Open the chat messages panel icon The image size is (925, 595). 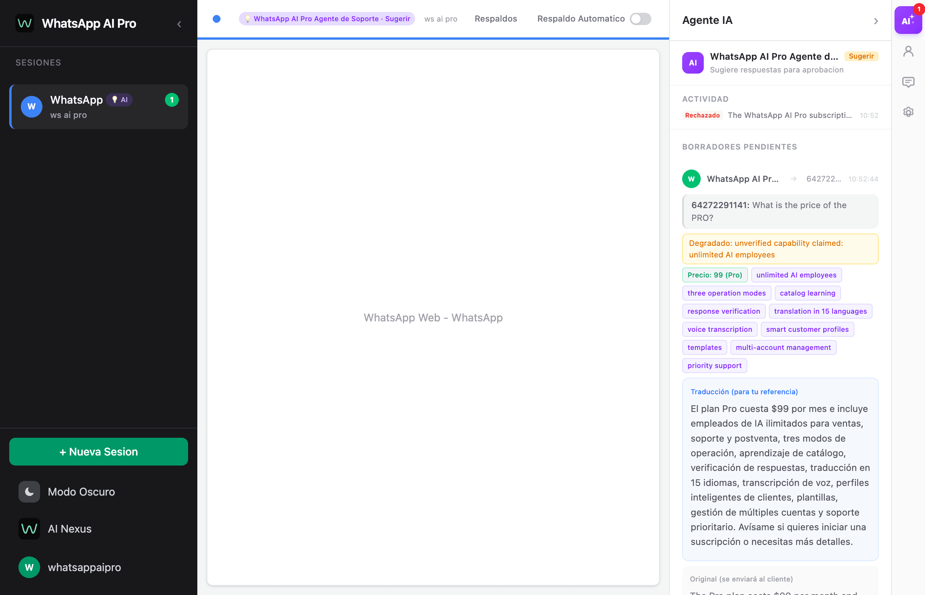908,82
